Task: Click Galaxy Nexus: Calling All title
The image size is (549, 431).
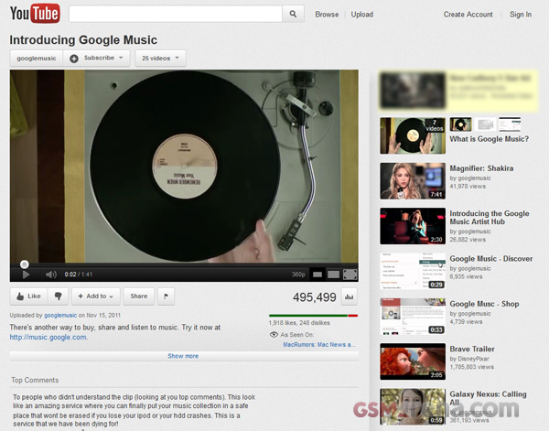Action: [x=488, y=398]
